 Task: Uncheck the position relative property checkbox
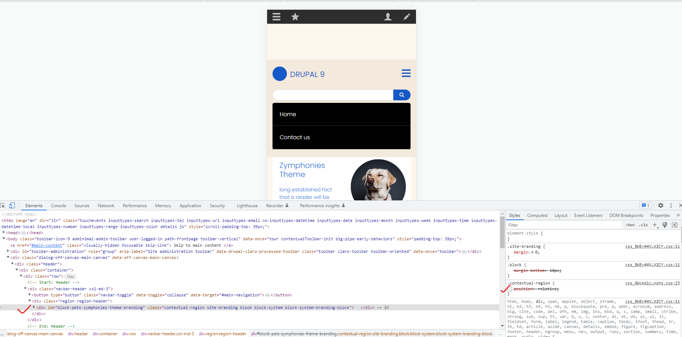pyautogui.click(x=509, y=289)
